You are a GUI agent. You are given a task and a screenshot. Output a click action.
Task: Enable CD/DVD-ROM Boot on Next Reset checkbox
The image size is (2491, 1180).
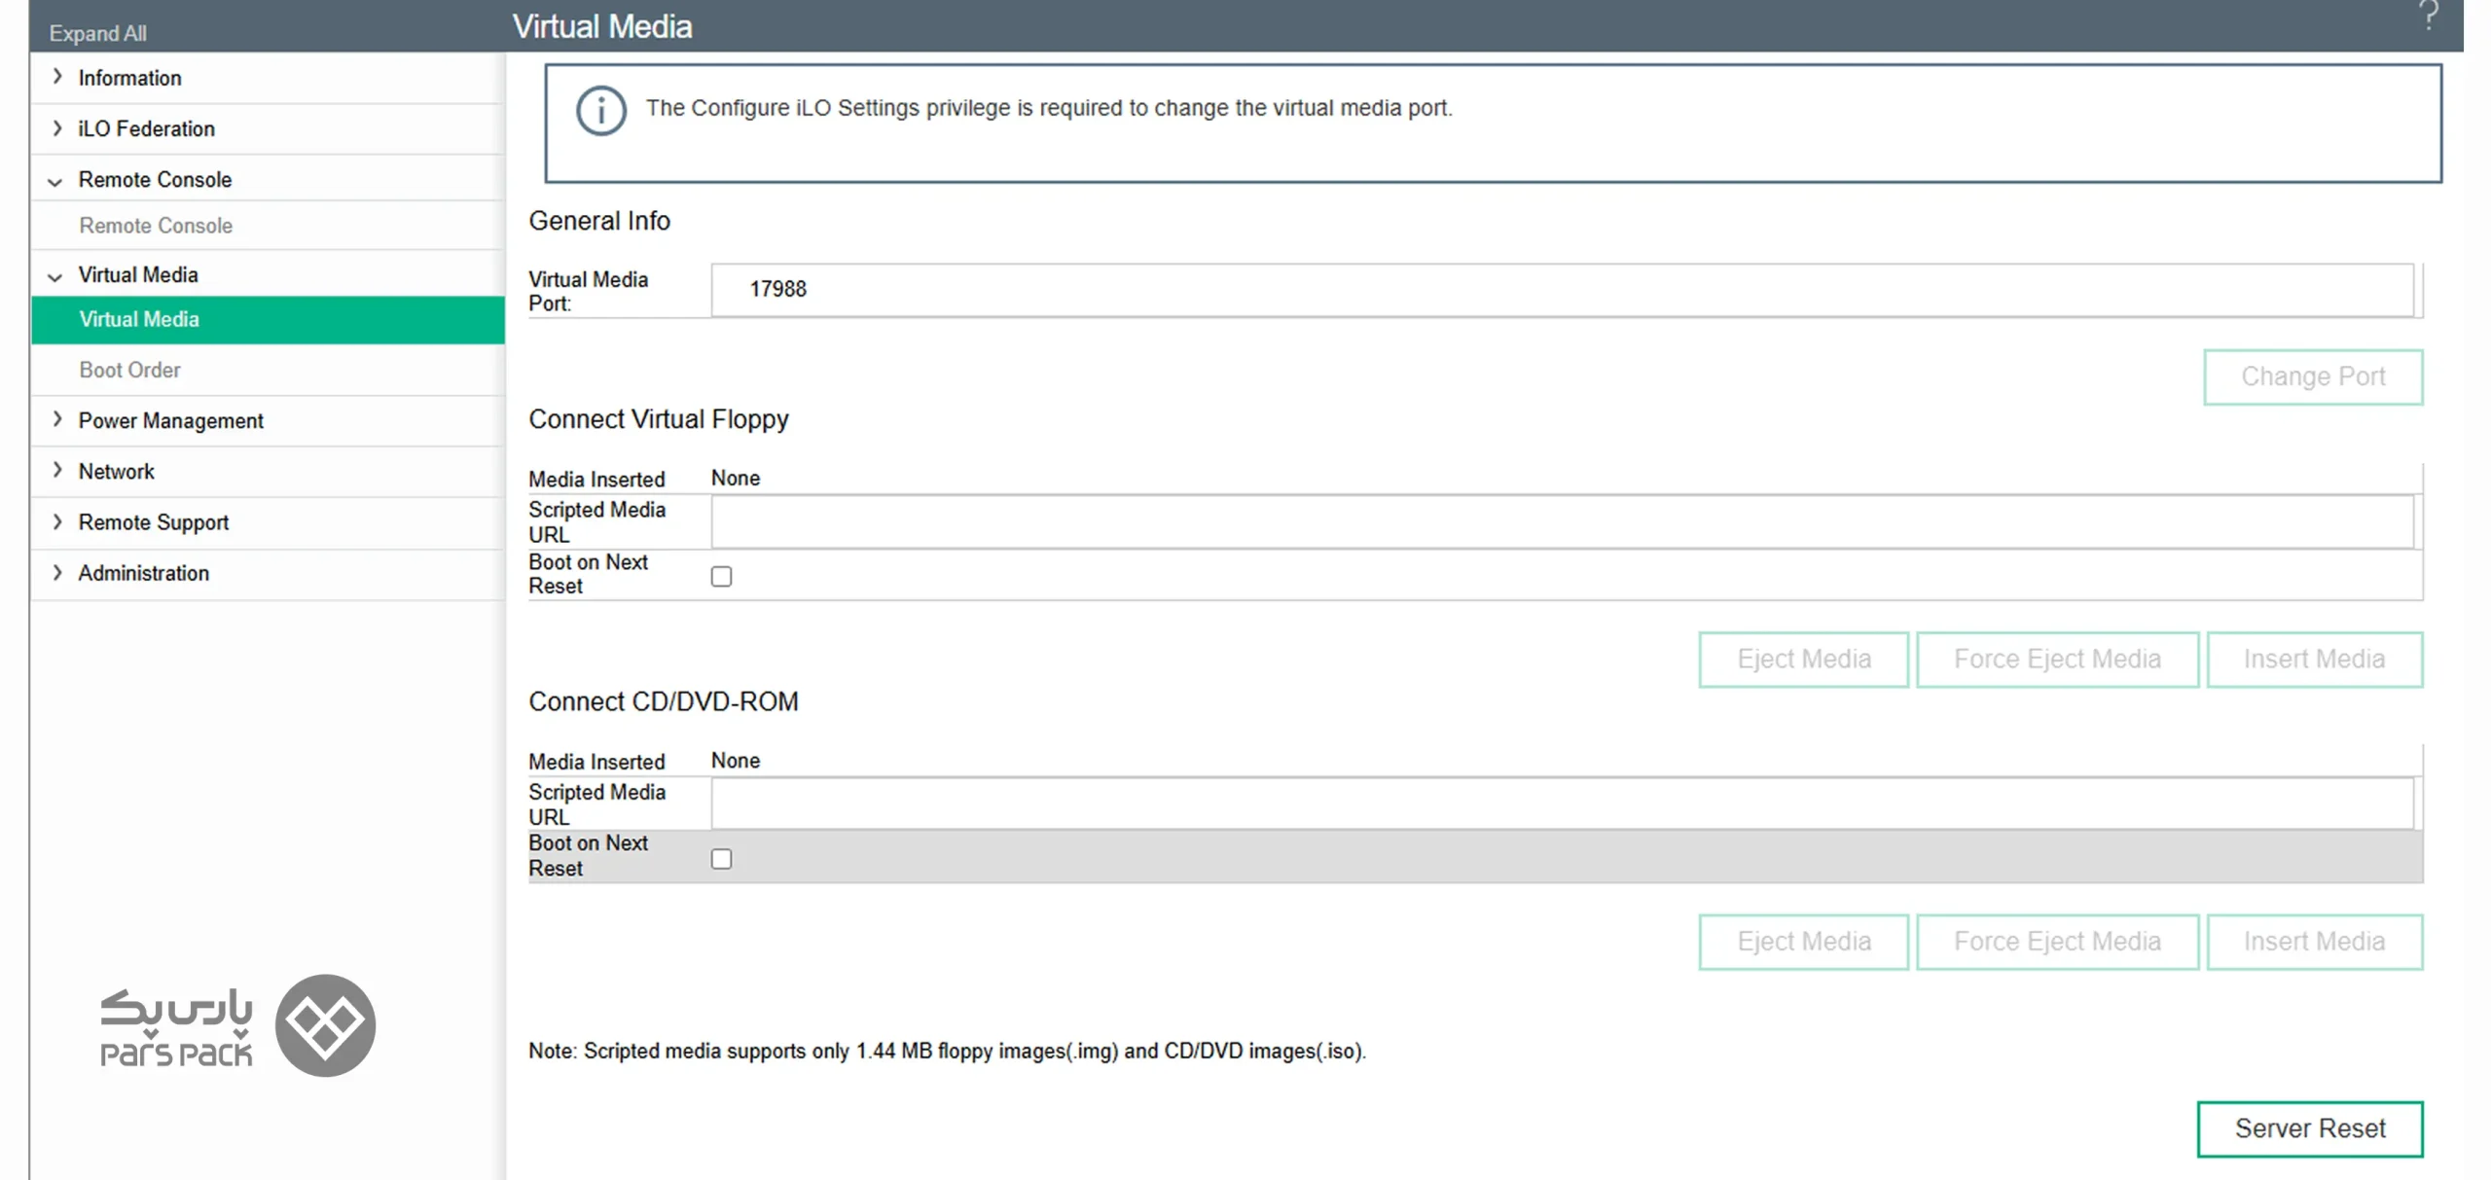click(721, 859)
